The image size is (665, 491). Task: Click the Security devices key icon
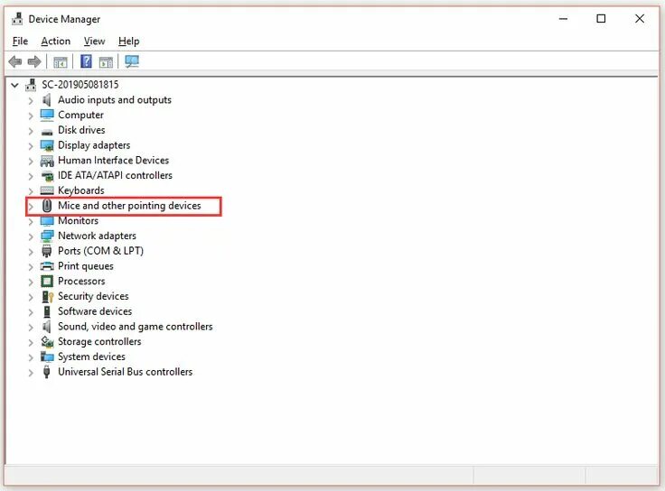pyautogui.click(x=48, y=297)
